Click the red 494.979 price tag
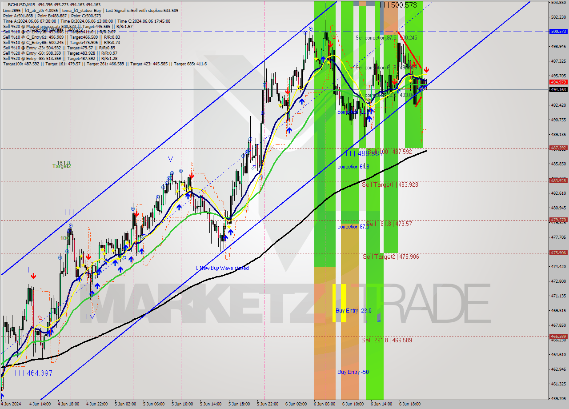The width and height of the screenshot is (569, 409). point(558,82)
